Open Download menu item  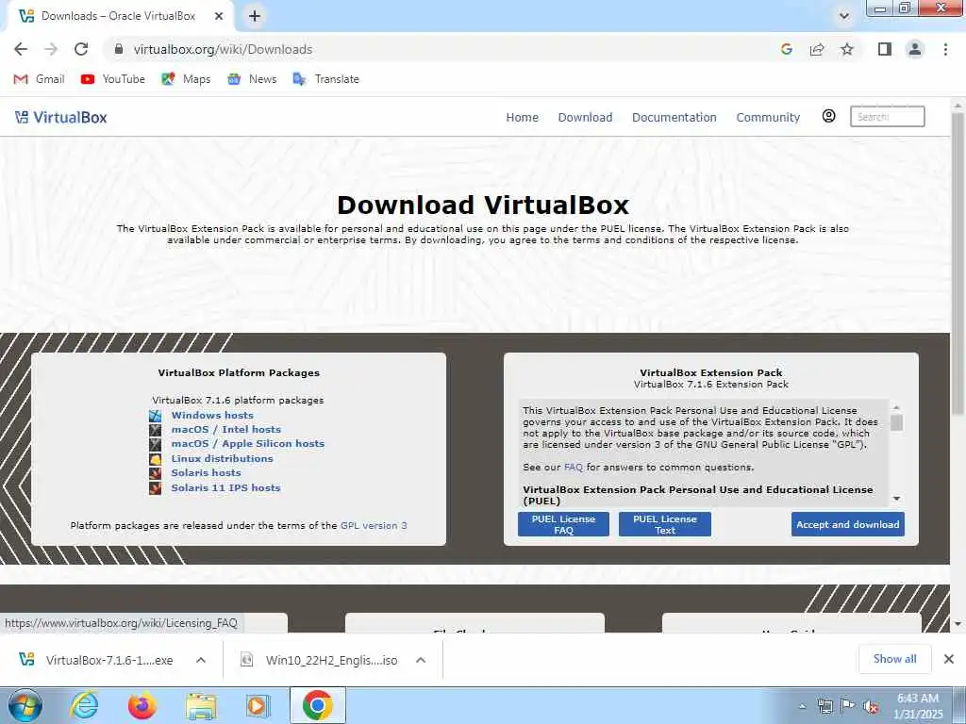coord(585,117)
